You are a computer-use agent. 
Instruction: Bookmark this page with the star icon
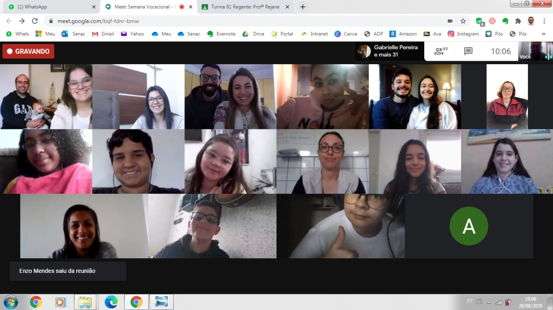pos(463,21)
